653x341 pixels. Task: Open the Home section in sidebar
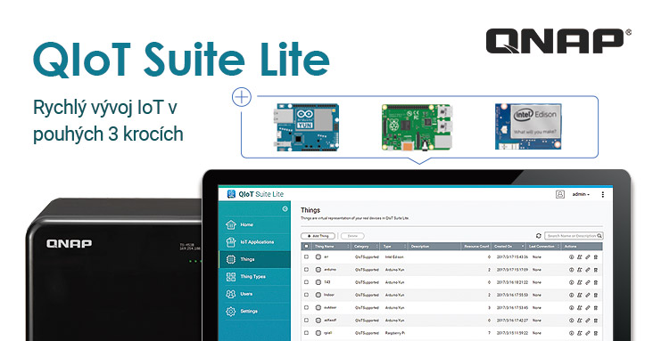point(254,224)
